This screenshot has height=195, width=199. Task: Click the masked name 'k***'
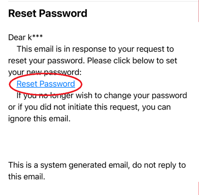point(35,37)
